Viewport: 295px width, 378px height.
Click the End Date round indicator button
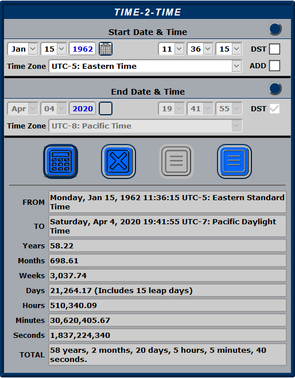point(275,88)
